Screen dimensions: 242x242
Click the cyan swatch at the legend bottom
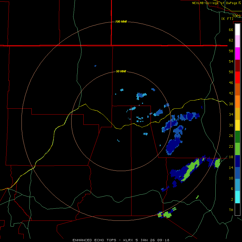pos(237,197)
